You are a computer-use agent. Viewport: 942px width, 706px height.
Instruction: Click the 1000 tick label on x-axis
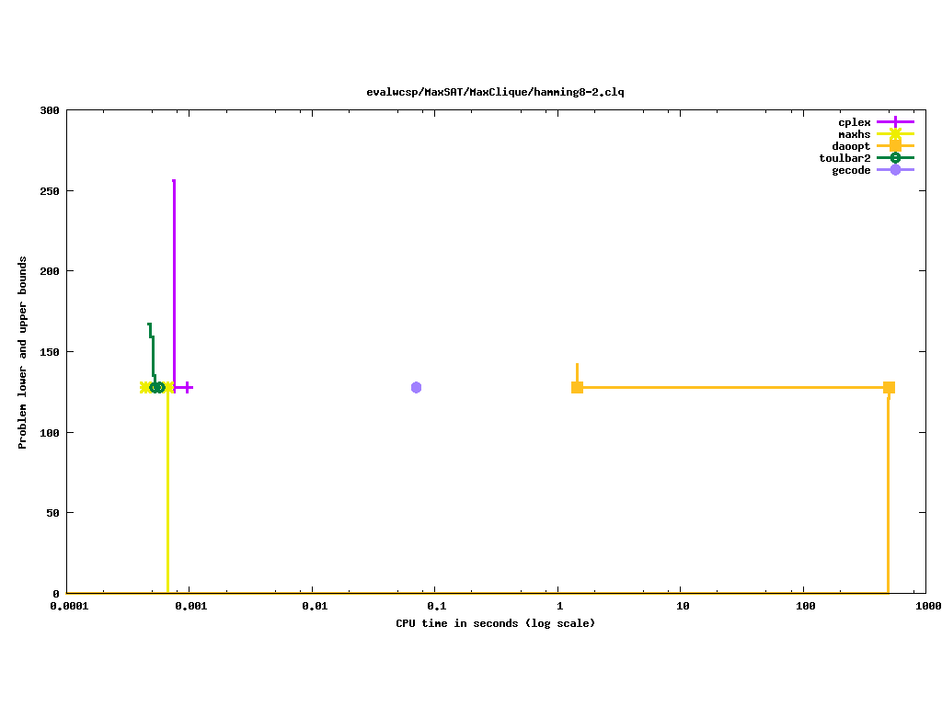click(x=925, y=606)
